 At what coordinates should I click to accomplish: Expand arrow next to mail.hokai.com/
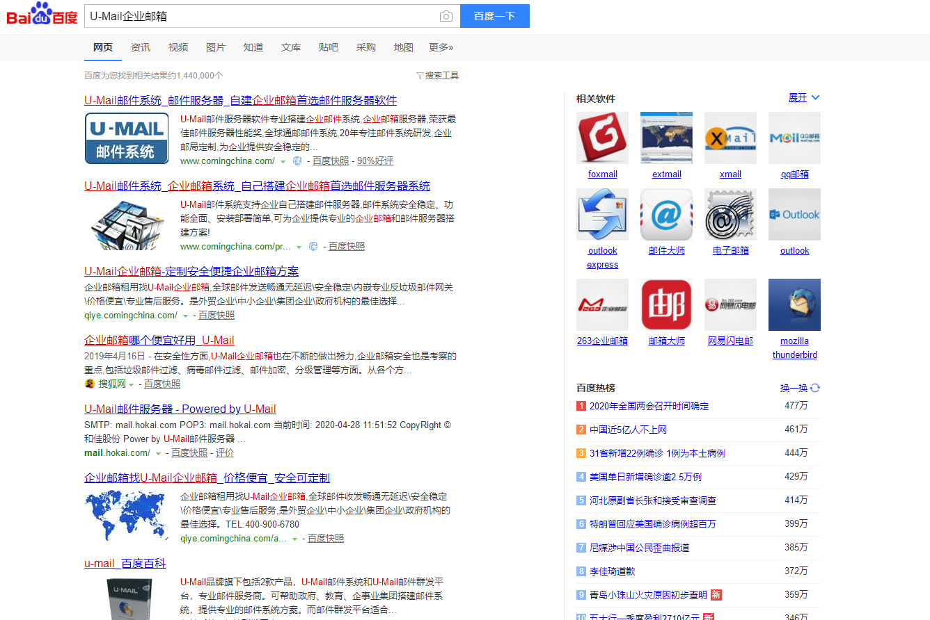pyautogui.click(x=158, y=453)
